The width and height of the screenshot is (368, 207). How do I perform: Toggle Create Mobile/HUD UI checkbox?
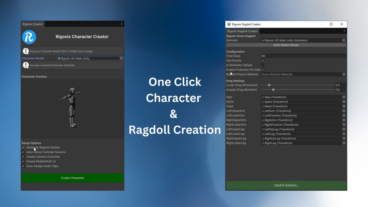pos(23,161)
